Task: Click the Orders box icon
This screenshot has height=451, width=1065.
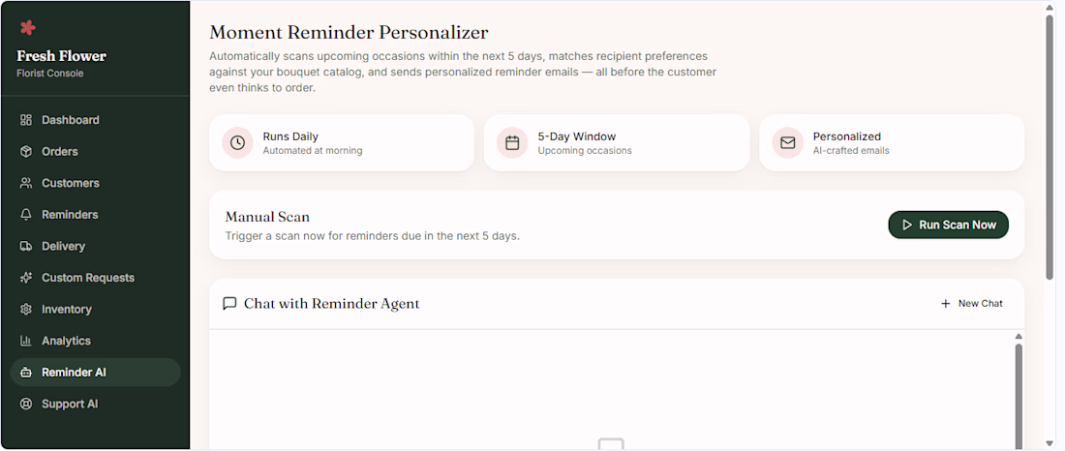Action: point(26,152)
